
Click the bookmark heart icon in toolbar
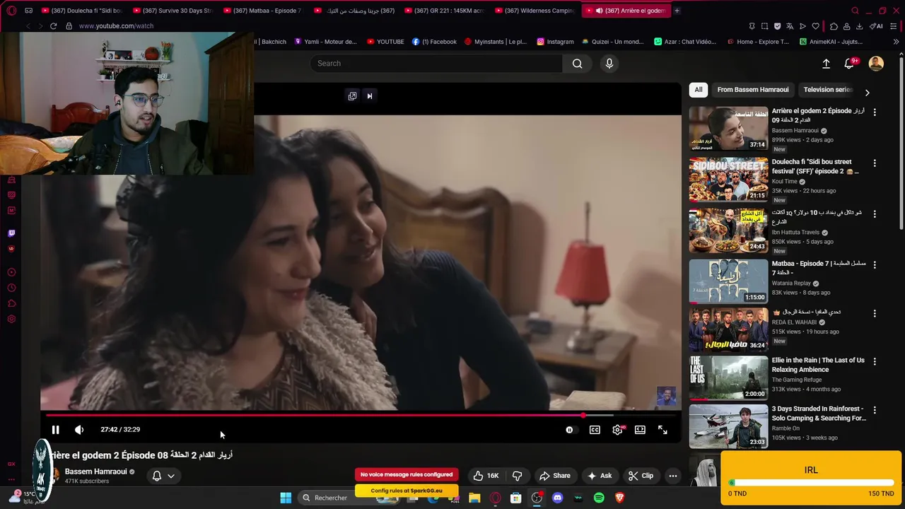tap(815, 26)
